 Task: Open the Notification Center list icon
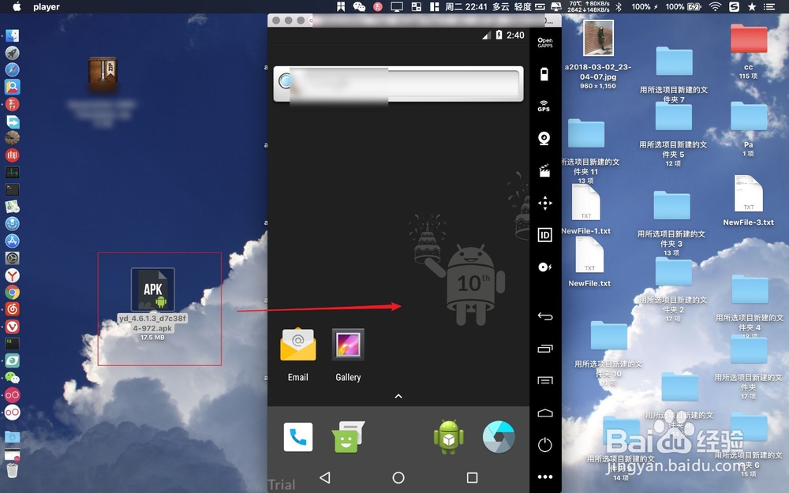point(769,6)
